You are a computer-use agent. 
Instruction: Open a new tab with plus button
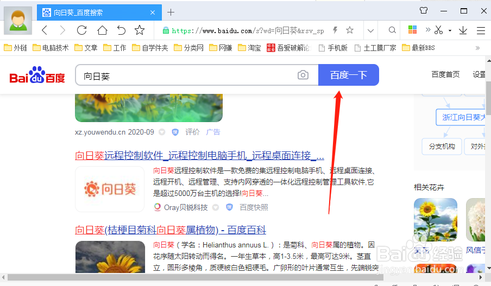point(171,12)
